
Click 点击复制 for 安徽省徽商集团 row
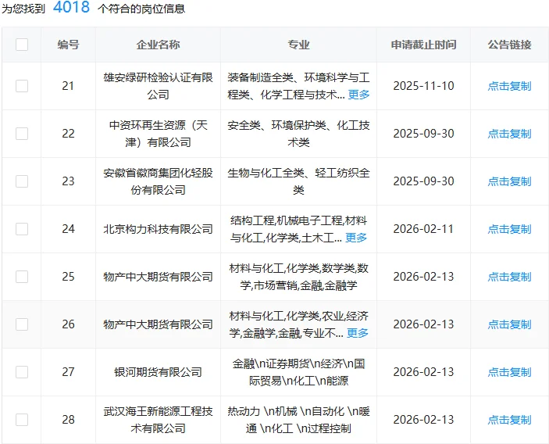(509, 181)
